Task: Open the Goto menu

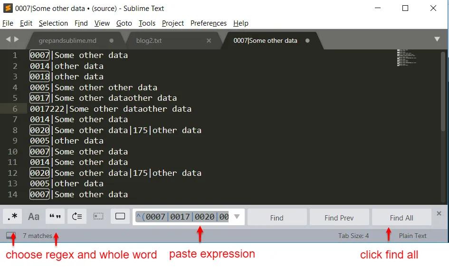Action: [x=124, y=23]
